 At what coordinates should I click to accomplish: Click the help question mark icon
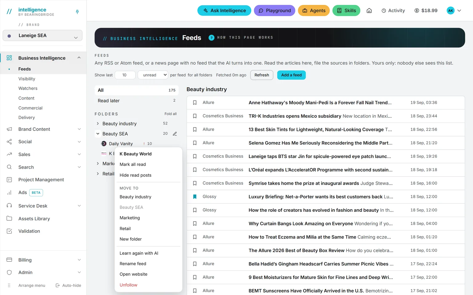(x=212, y=37)
